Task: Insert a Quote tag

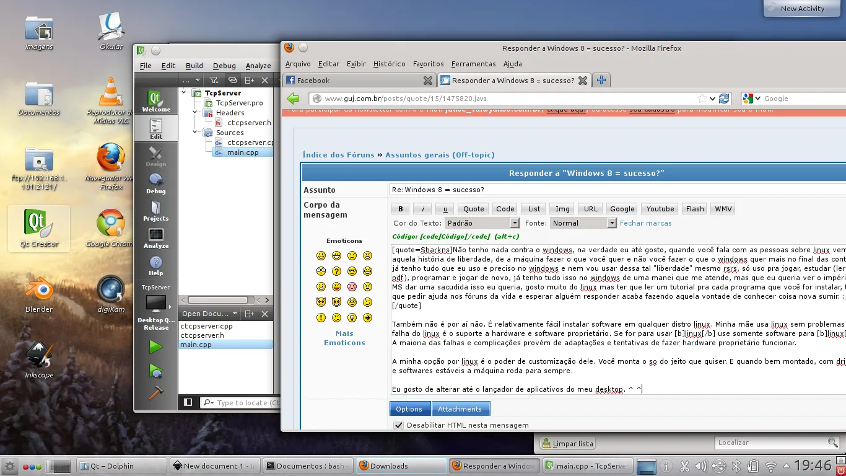Action: (x=474, y=209)
